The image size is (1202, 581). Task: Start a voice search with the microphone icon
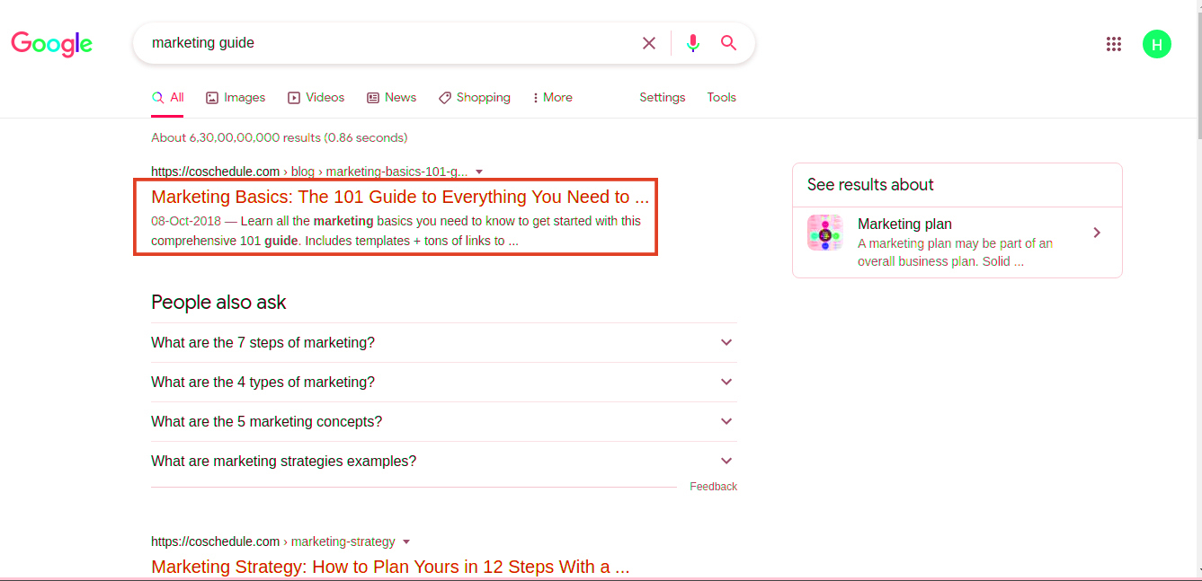(692, 42)
